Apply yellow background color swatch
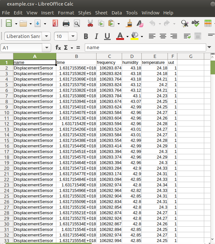 (134, 36)
